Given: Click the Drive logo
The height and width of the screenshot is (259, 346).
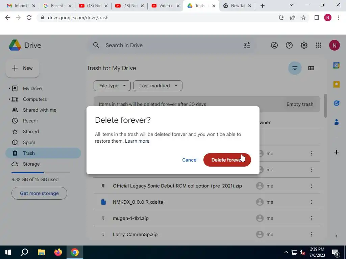Looking at the screenshot, I should pyautogui.click(x=25, y=46).
